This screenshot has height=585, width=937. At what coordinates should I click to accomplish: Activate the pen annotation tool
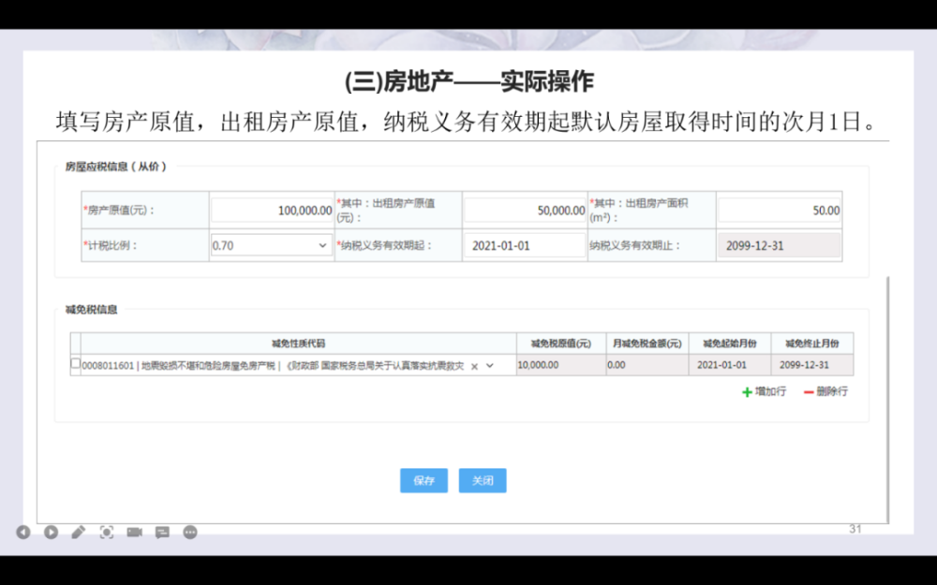[79, 532]
